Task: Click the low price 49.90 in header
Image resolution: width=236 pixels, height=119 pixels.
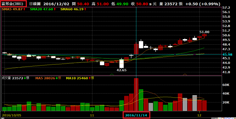Action: [122, 4]
